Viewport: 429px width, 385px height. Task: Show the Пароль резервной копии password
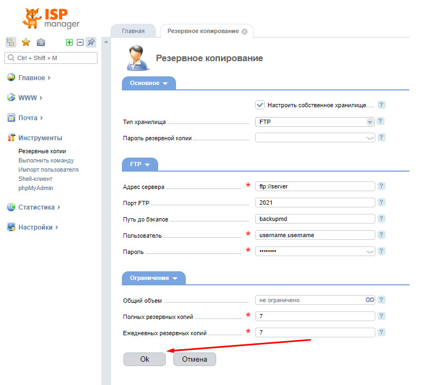point(370,138)
